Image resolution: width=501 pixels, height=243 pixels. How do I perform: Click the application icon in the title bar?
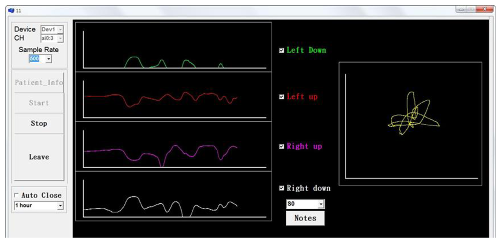click(11, 10)
